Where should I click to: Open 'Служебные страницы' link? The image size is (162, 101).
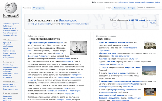8,70
